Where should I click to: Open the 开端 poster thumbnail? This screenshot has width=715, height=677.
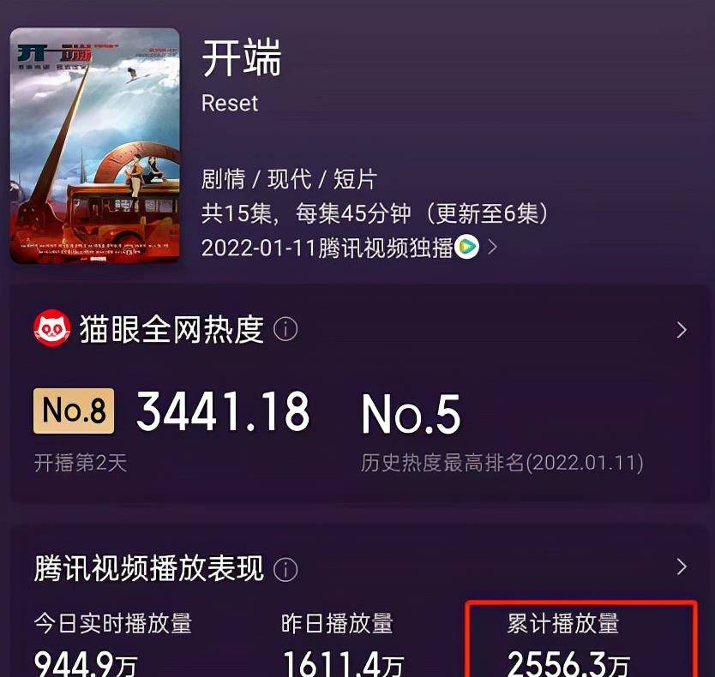(95, 146)
